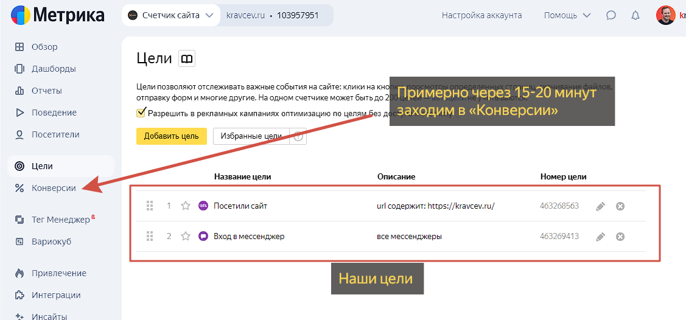This screenshot has width=686, height=320.
Task: Edit the Посетили сайт goal pencil icon
Action: (x=600, y=206)
